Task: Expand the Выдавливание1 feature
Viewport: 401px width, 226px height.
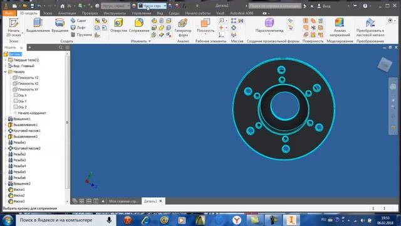Action: (x=6, y=125)
